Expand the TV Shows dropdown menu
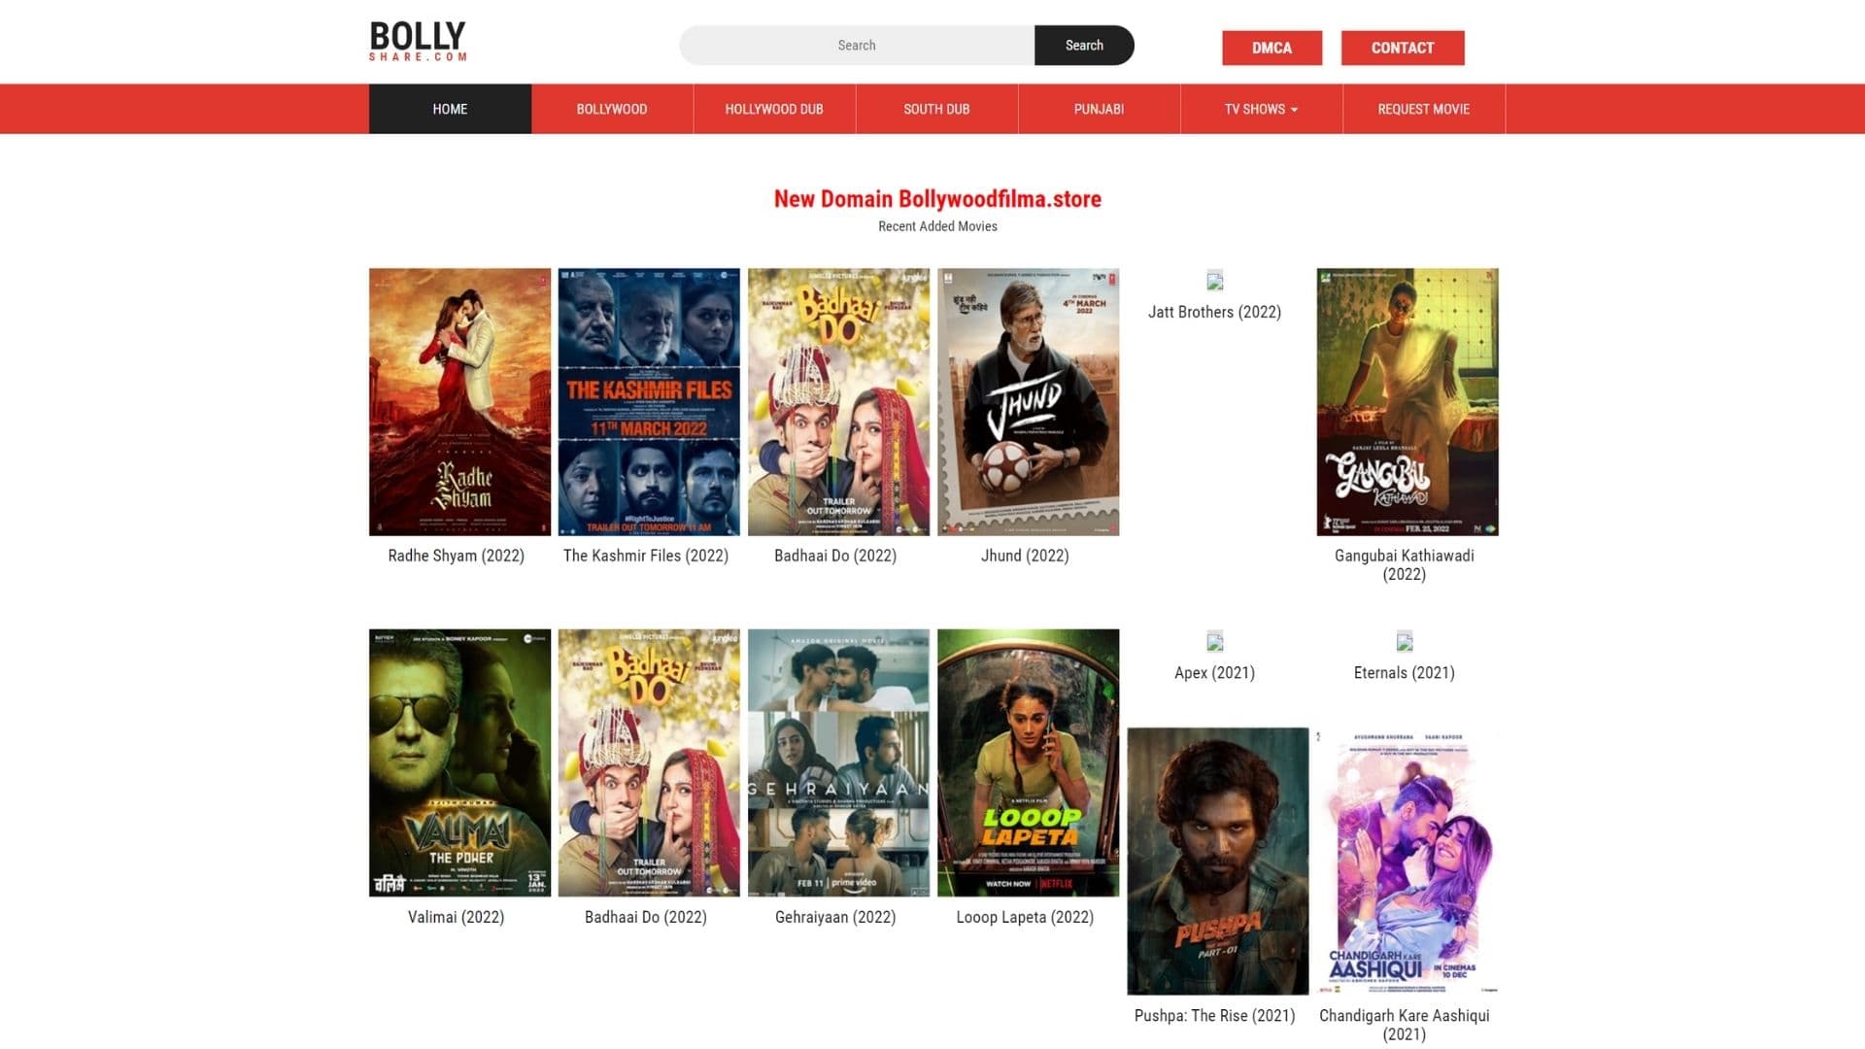1865x1049 pixels. [1261, 109]
